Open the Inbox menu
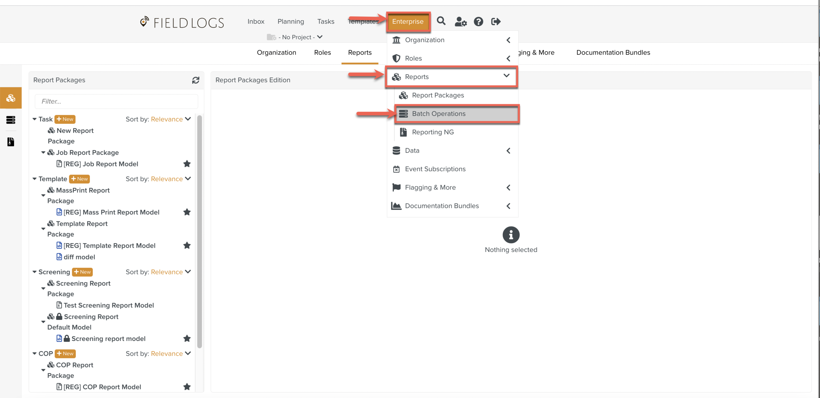The height and width of the screenshot is (398, 820). 256,21
